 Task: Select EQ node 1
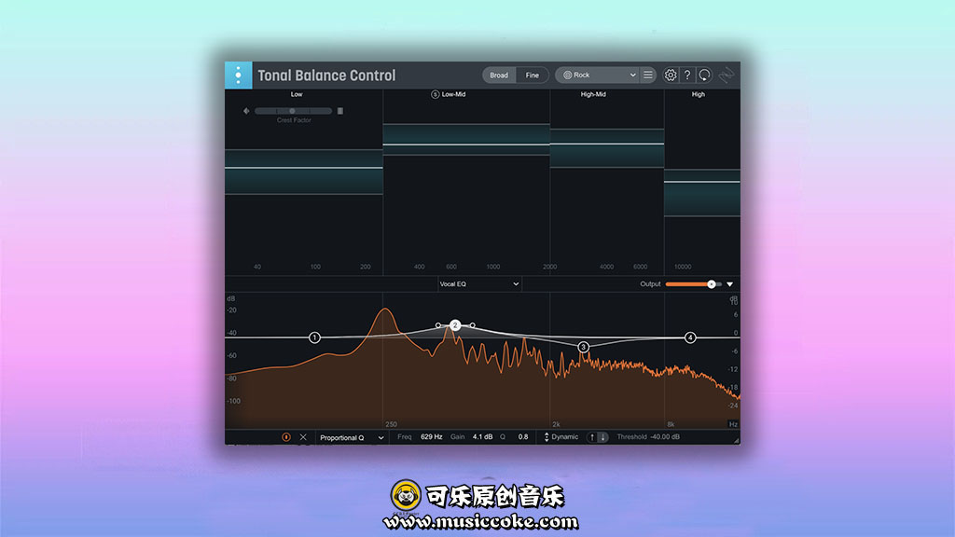click(x=314, y=337)
